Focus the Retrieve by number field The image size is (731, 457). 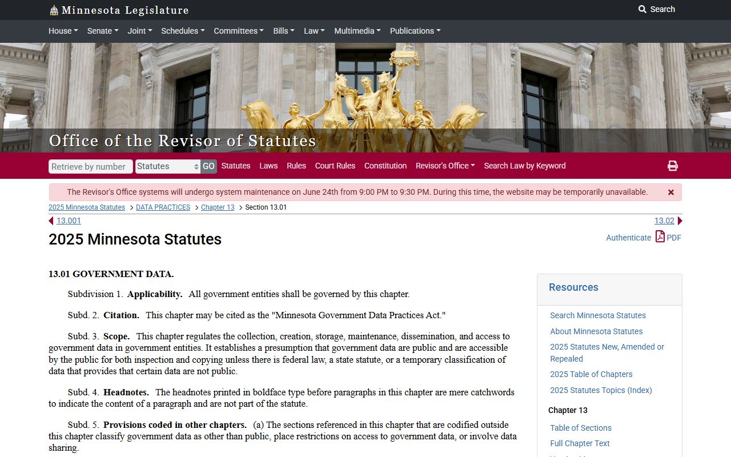coord(91,166)
